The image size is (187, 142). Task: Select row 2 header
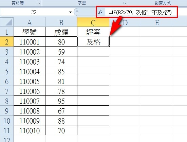click(7, 41)
